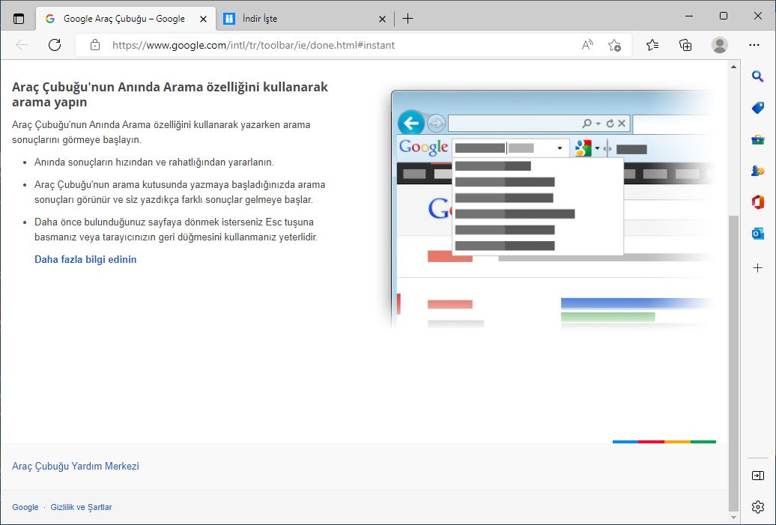The image size is (776, 525).
Task: Open Araç Çubuğu Yardım Merkezi link
Action: pos(76,466)
